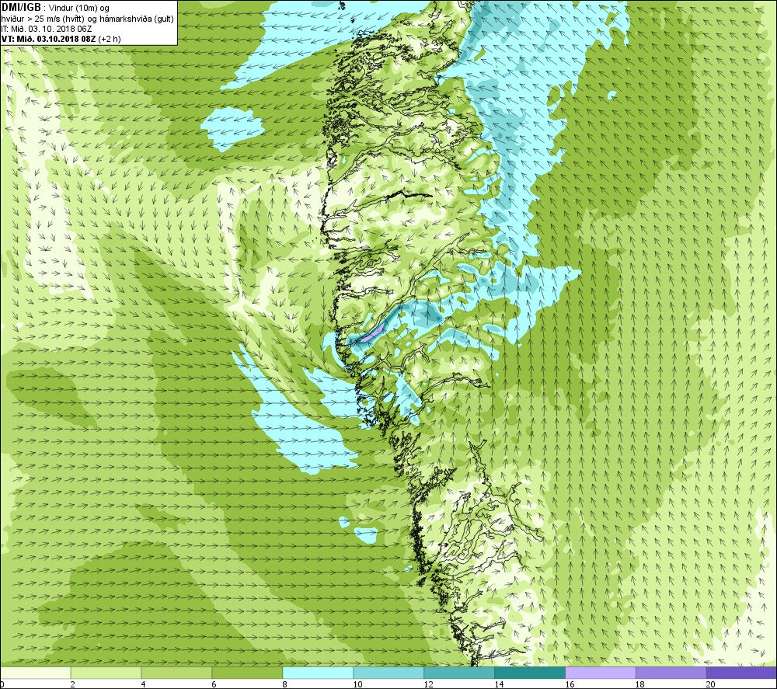Click the 16–18 m/s lavender legend swatch
Image resolution: width=777 pixels, height=689 pixels.
point(601,673)
